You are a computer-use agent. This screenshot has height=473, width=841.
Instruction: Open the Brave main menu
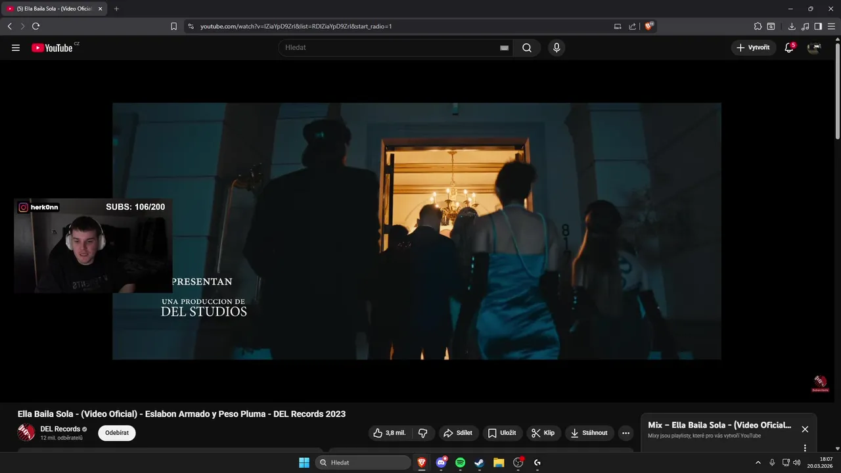click(831, 26)
